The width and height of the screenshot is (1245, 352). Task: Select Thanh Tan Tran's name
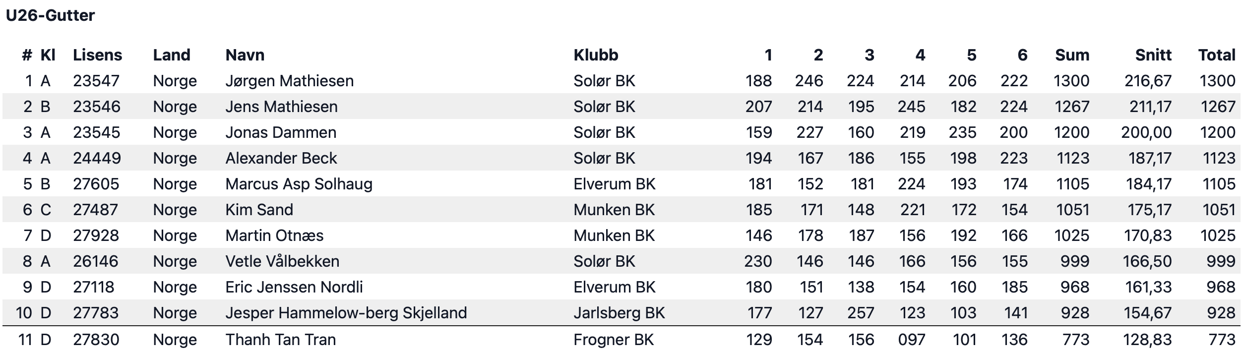click(281, 340)
